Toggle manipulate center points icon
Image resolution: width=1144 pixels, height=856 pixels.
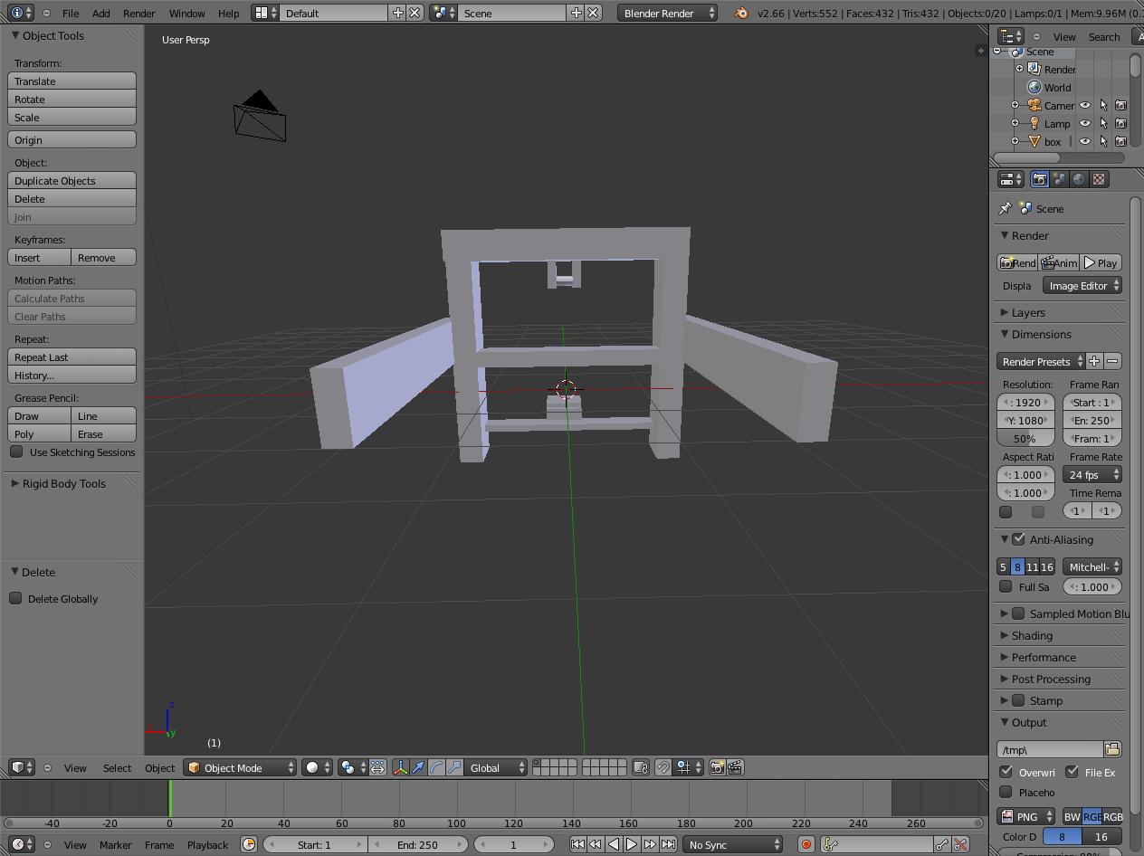377,767
